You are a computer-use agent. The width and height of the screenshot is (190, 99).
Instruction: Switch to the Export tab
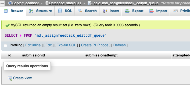point(134,11)
